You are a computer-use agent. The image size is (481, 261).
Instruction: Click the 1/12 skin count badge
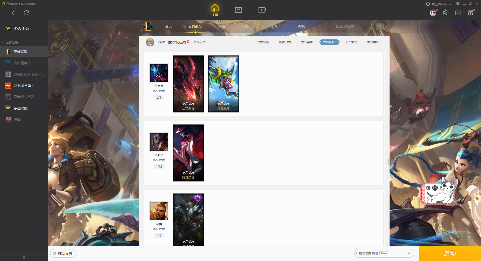(x=159, y=166)
